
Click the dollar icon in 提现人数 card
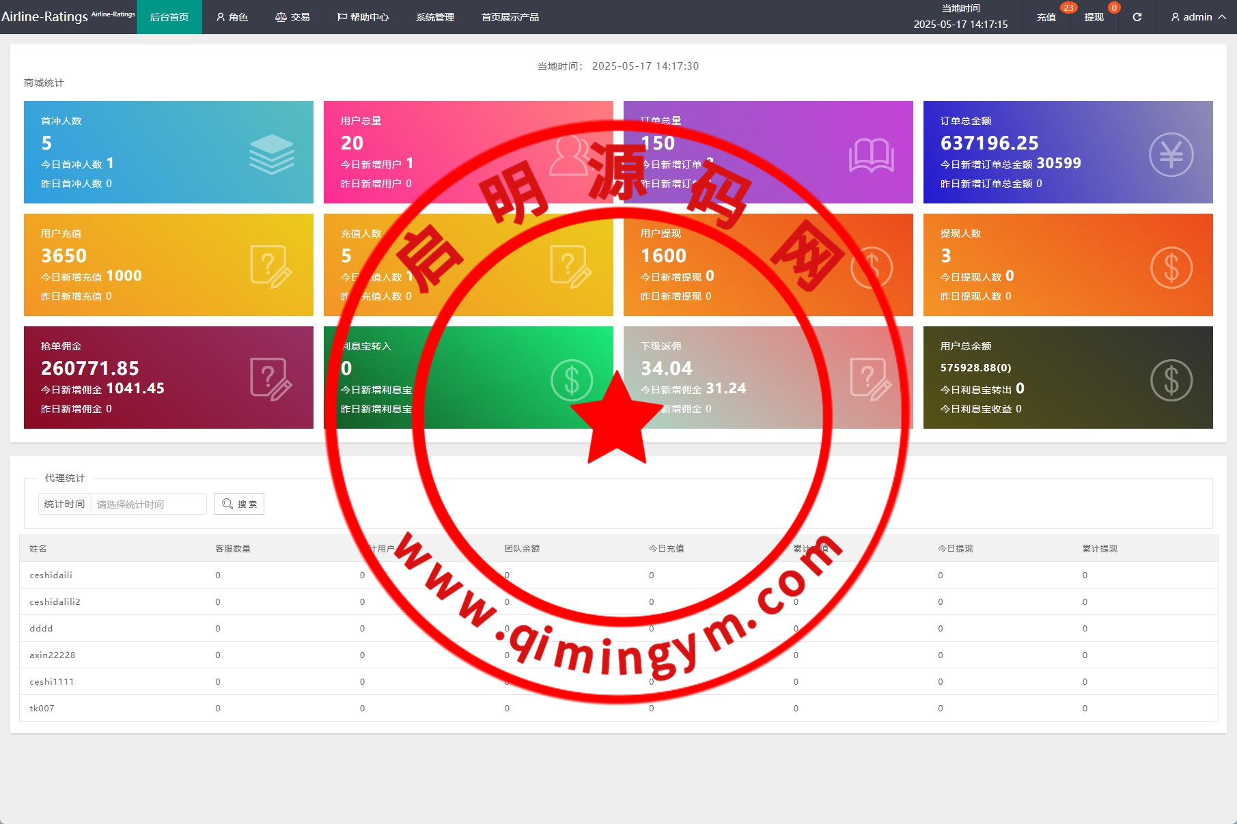pyautogui.click(x=1171, y=267)
